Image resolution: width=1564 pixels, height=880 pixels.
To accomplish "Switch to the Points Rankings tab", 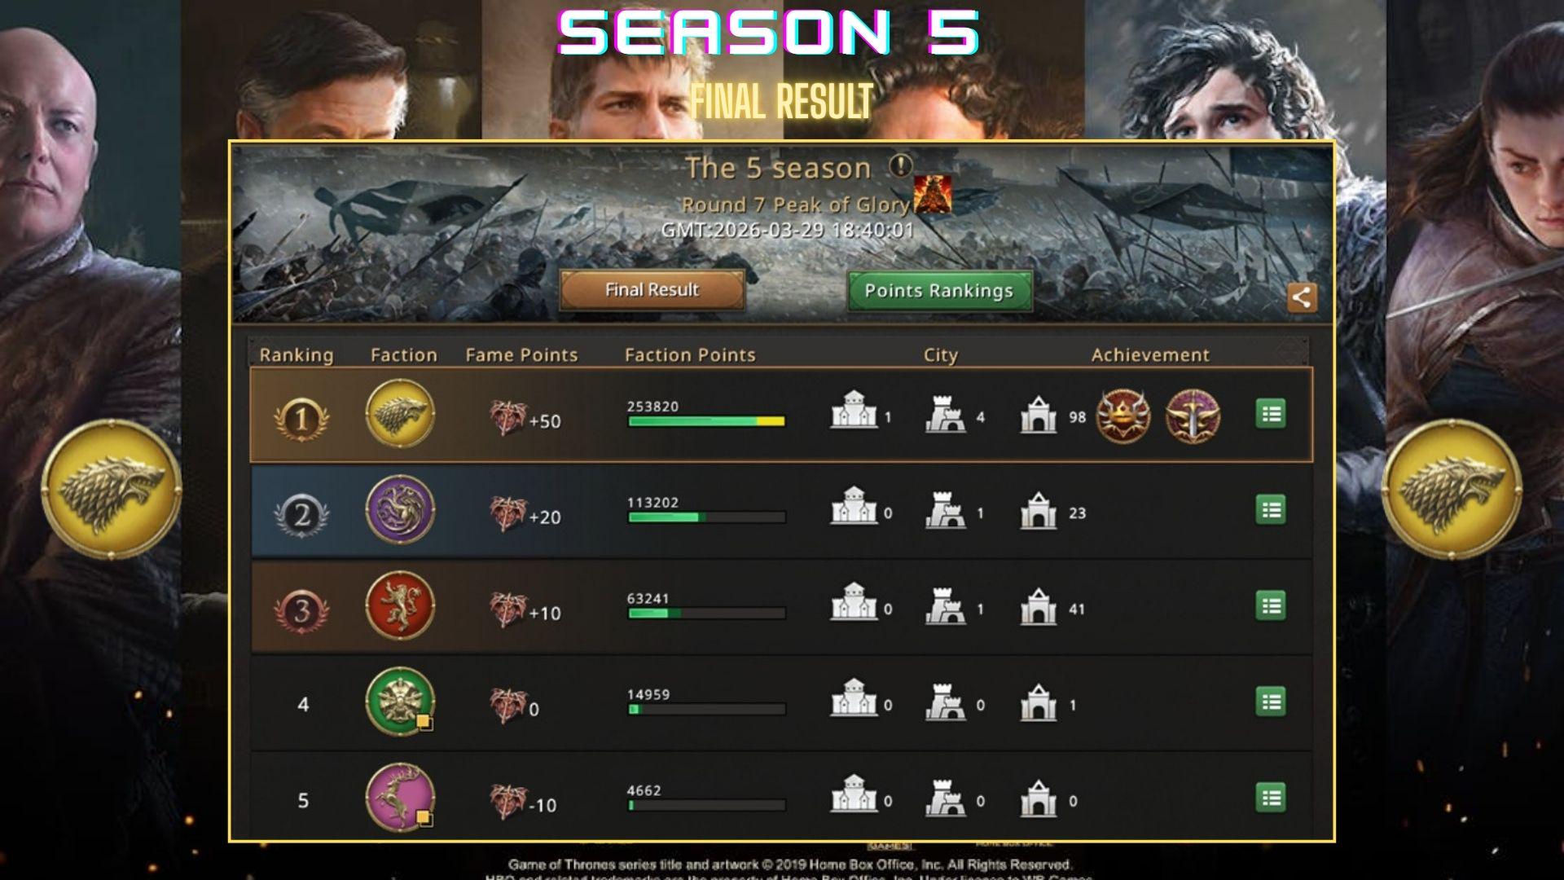I will point(939,291).
